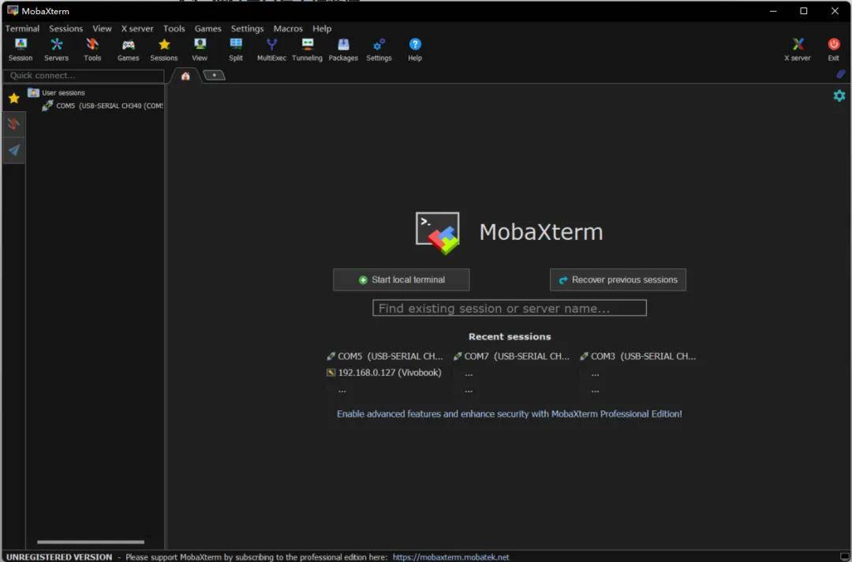Viewport: 852px width, 562px height.
Task: Open the View toolbar icon
Action: [200, 50]
